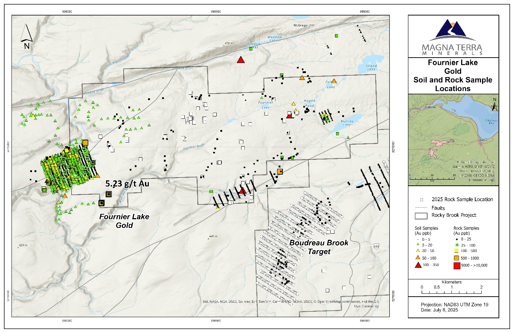The width and height of the screenshot is (514, 333).
Task: Select the orange 500 - 1000 rock sample swatch
Action: 456,258
